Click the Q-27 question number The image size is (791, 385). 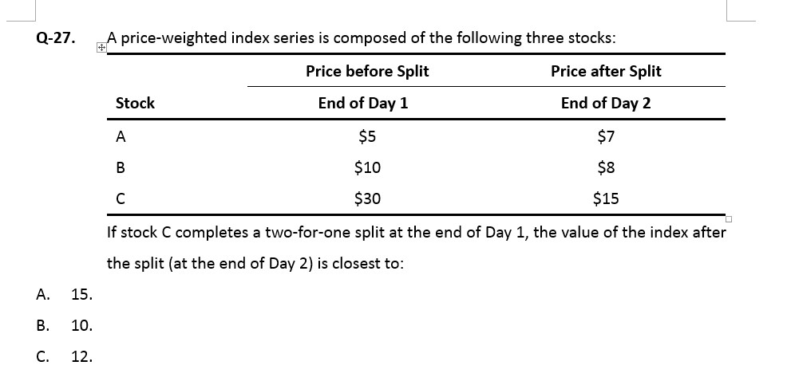(x=52, y=37)
